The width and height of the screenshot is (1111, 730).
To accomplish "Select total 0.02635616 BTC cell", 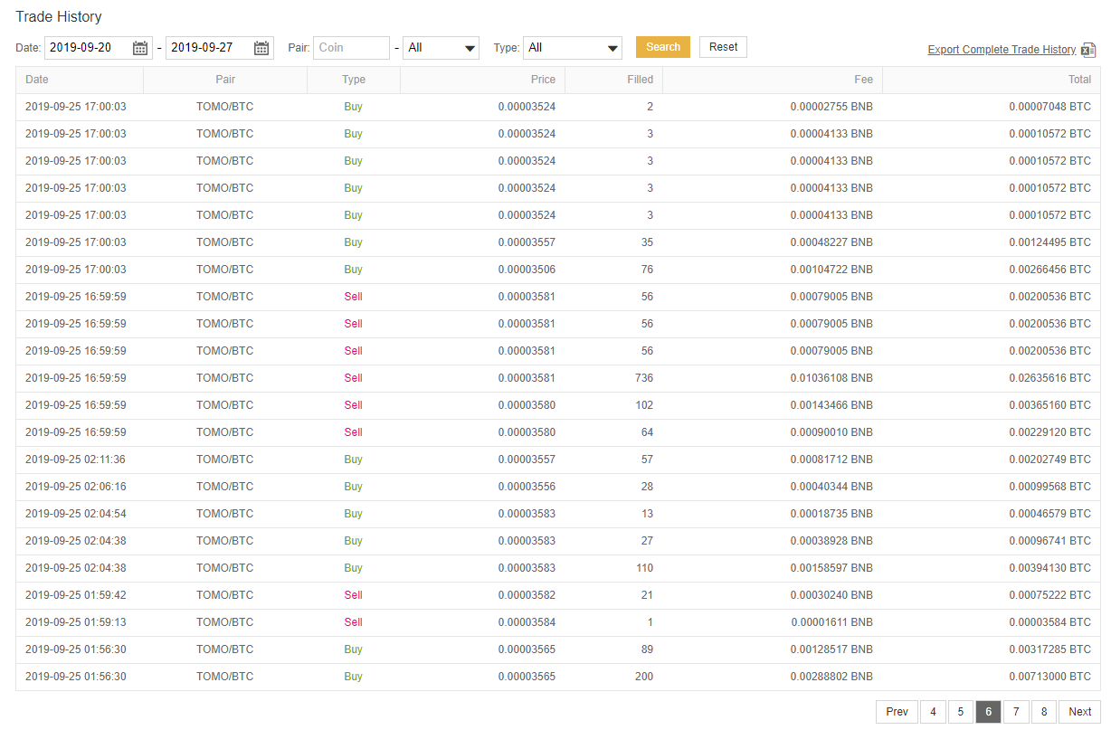I will [1049, 378].
